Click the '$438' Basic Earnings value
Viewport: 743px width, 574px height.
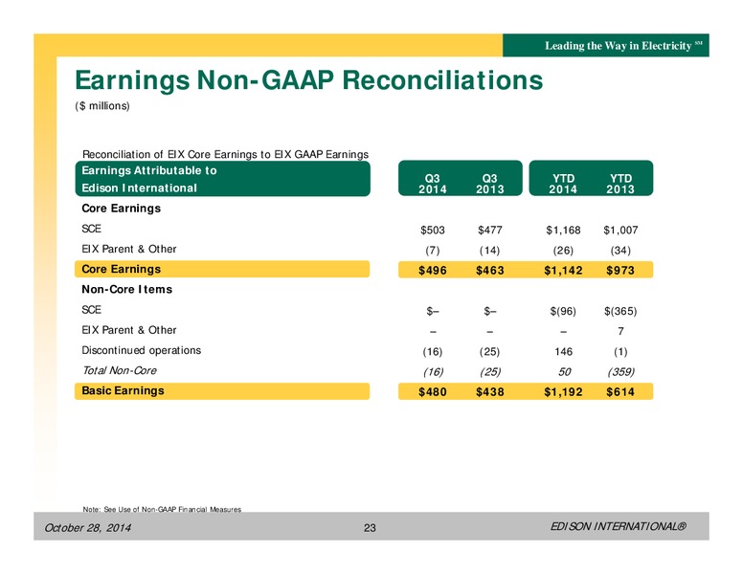490,392
